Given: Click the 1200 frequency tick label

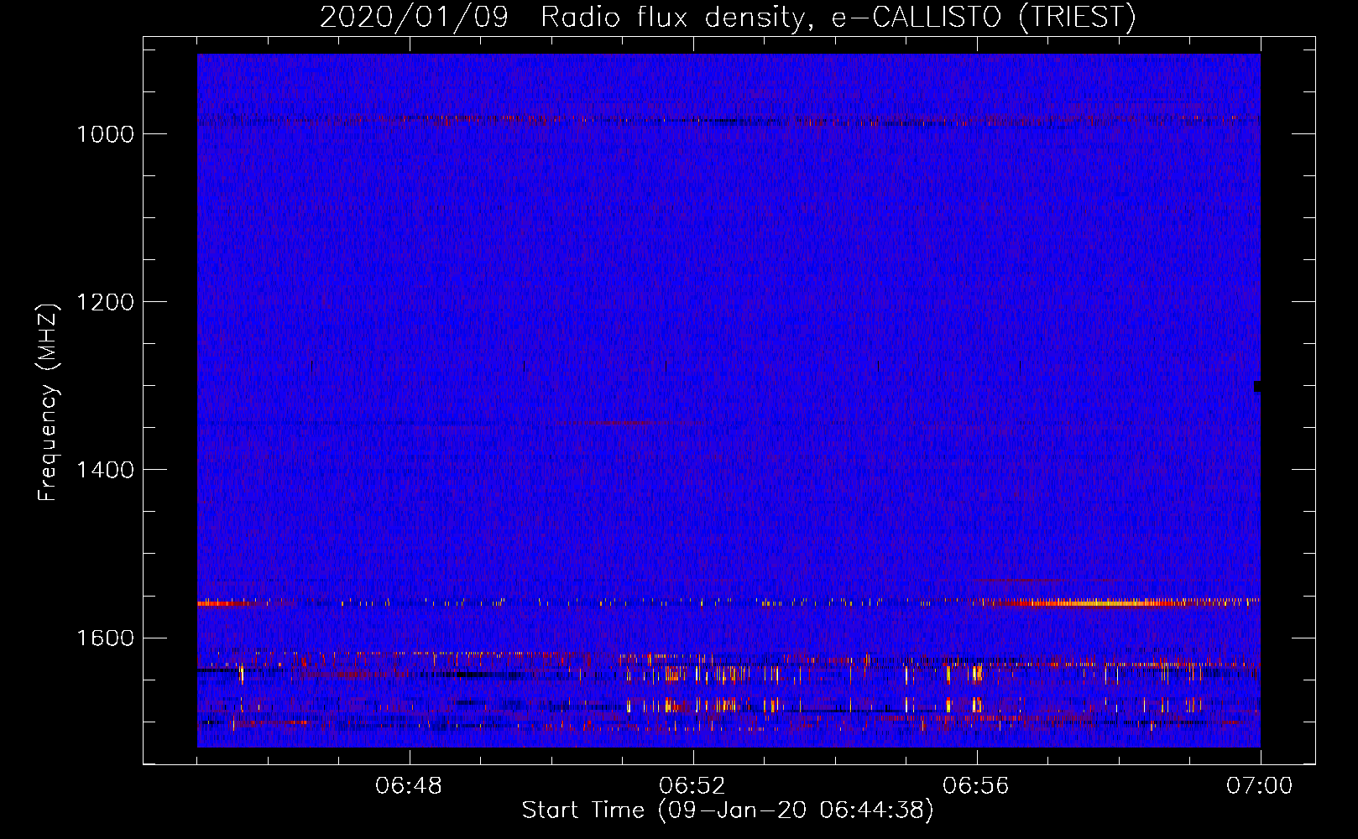Looking at the screenshot, I should [x=105, y=302].
